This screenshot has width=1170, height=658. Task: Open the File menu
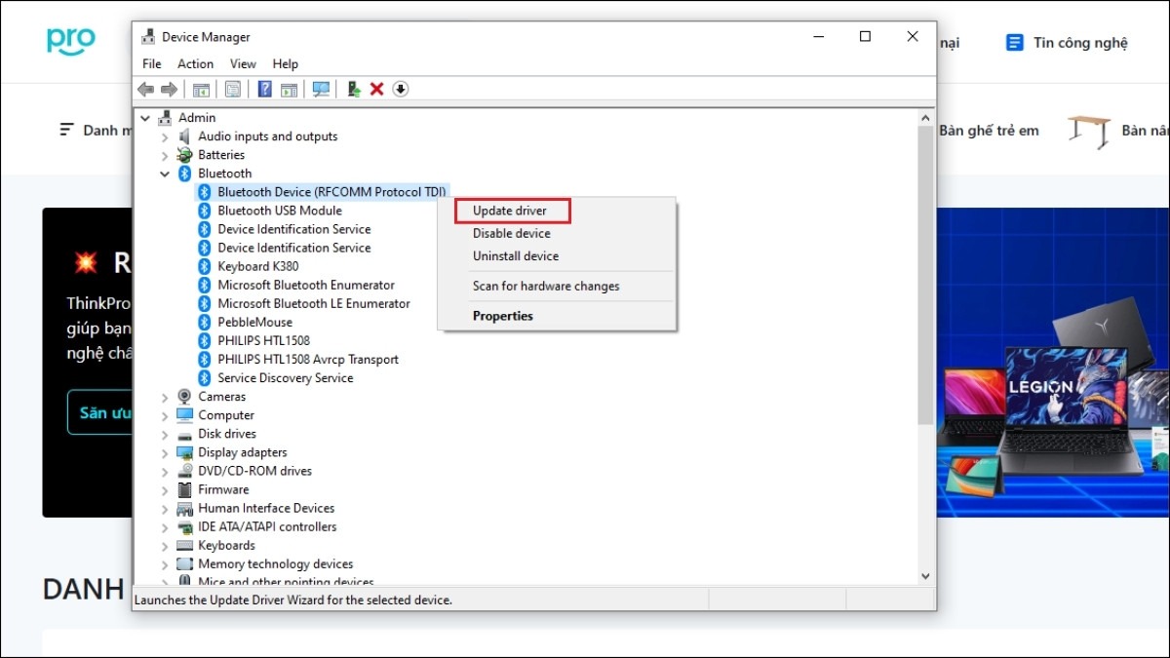(152, 64)
